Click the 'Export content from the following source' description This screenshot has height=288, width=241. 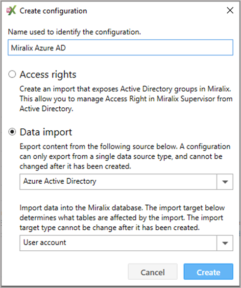coord(125,157)
